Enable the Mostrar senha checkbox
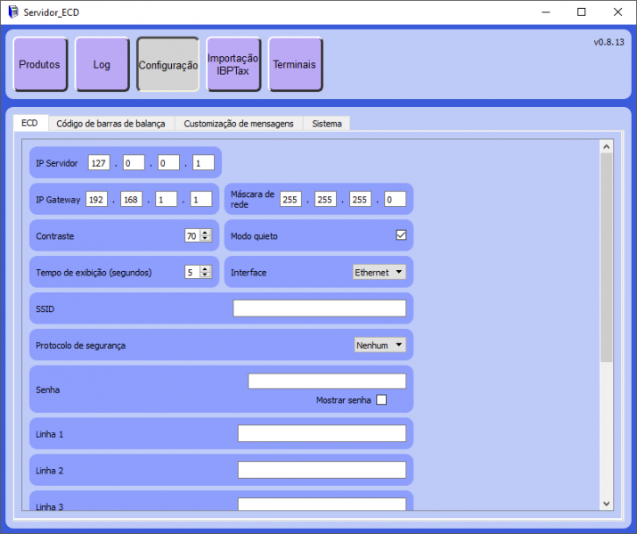The width and height of the screenshot is (637, 534). (x=381, y=400)
